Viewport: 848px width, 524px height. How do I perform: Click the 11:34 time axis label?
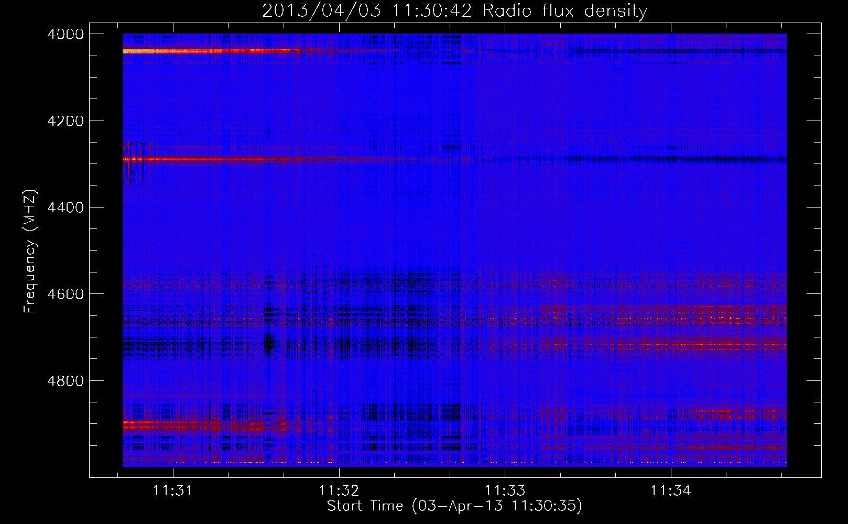671,491
